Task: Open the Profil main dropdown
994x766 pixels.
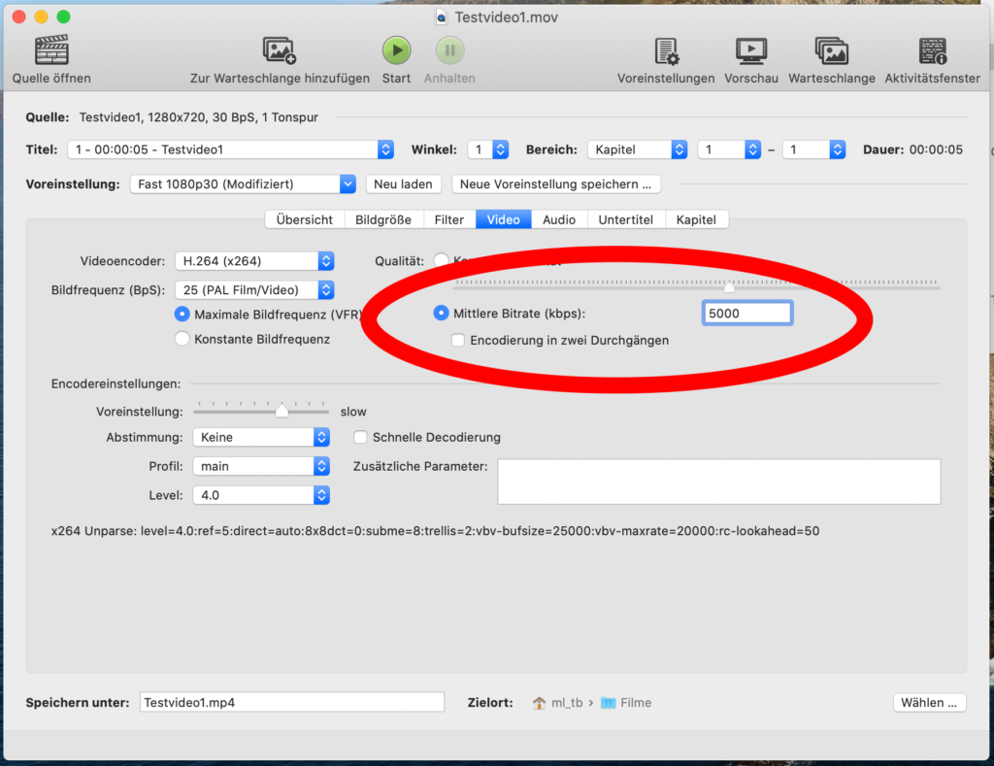Action: [261, 467]
